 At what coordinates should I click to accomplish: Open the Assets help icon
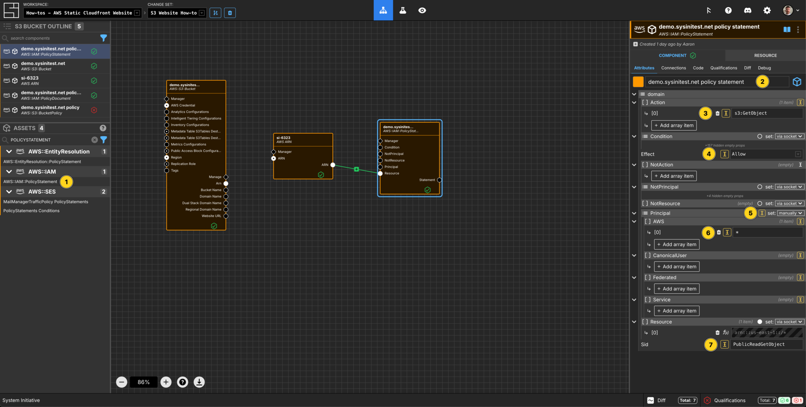pyautogui.click(x=103, y=128)
